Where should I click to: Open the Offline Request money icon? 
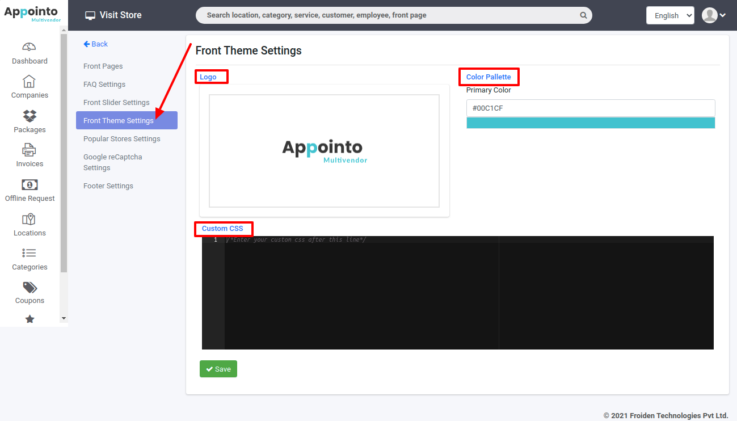tap(30, 185)
